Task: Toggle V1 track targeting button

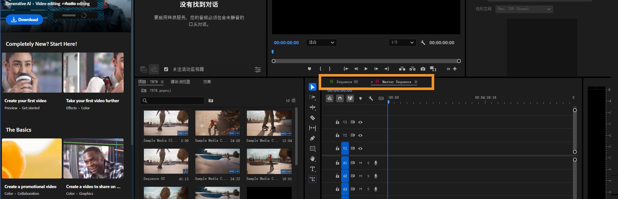Action: coord(345,148)
